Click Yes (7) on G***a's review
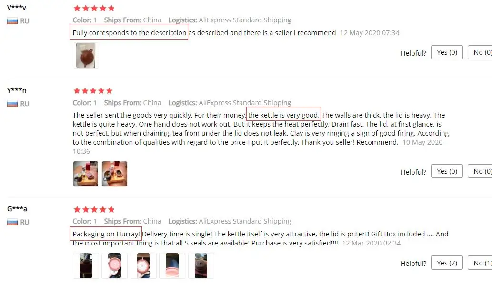Viewport: 492px width, 284px height. (x=447, y=263)
